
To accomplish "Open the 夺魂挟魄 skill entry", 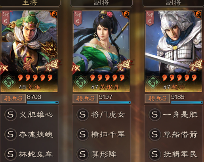I will click(x=29, y=134).
